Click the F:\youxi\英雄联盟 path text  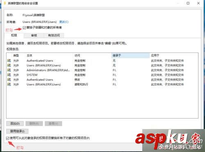coord(34,15)
